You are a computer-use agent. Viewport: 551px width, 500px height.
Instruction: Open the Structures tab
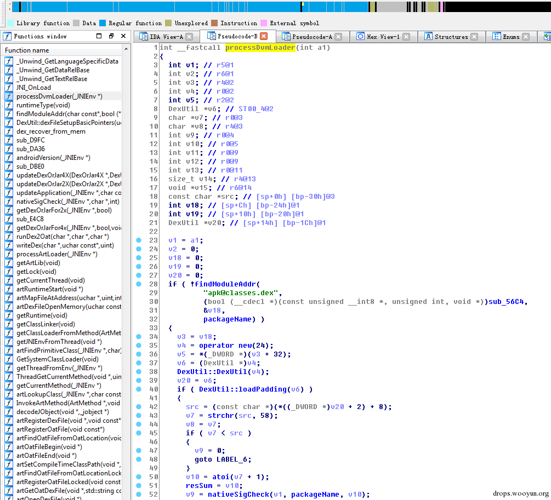point(451,37)
